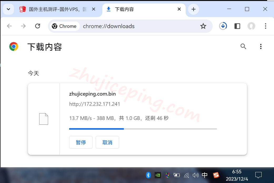Open the Sogou input method icon
This screenshot has height=183, width=274.
point(216,175)
